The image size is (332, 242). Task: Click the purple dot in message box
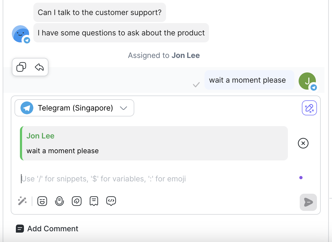click(x=301, y=178)
